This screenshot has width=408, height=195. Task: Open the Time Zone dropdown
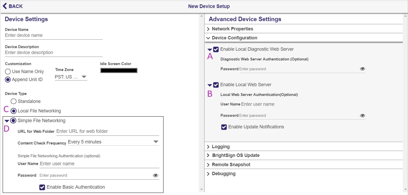pos(71,77)
